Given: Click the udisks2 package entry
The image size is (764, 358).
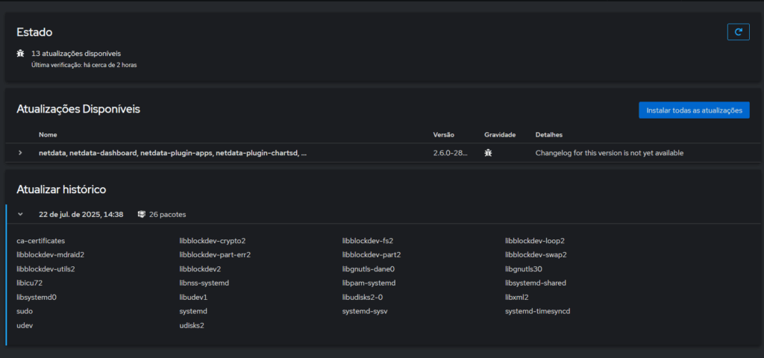Looking at the screenshot, I should tap(192, 325).
